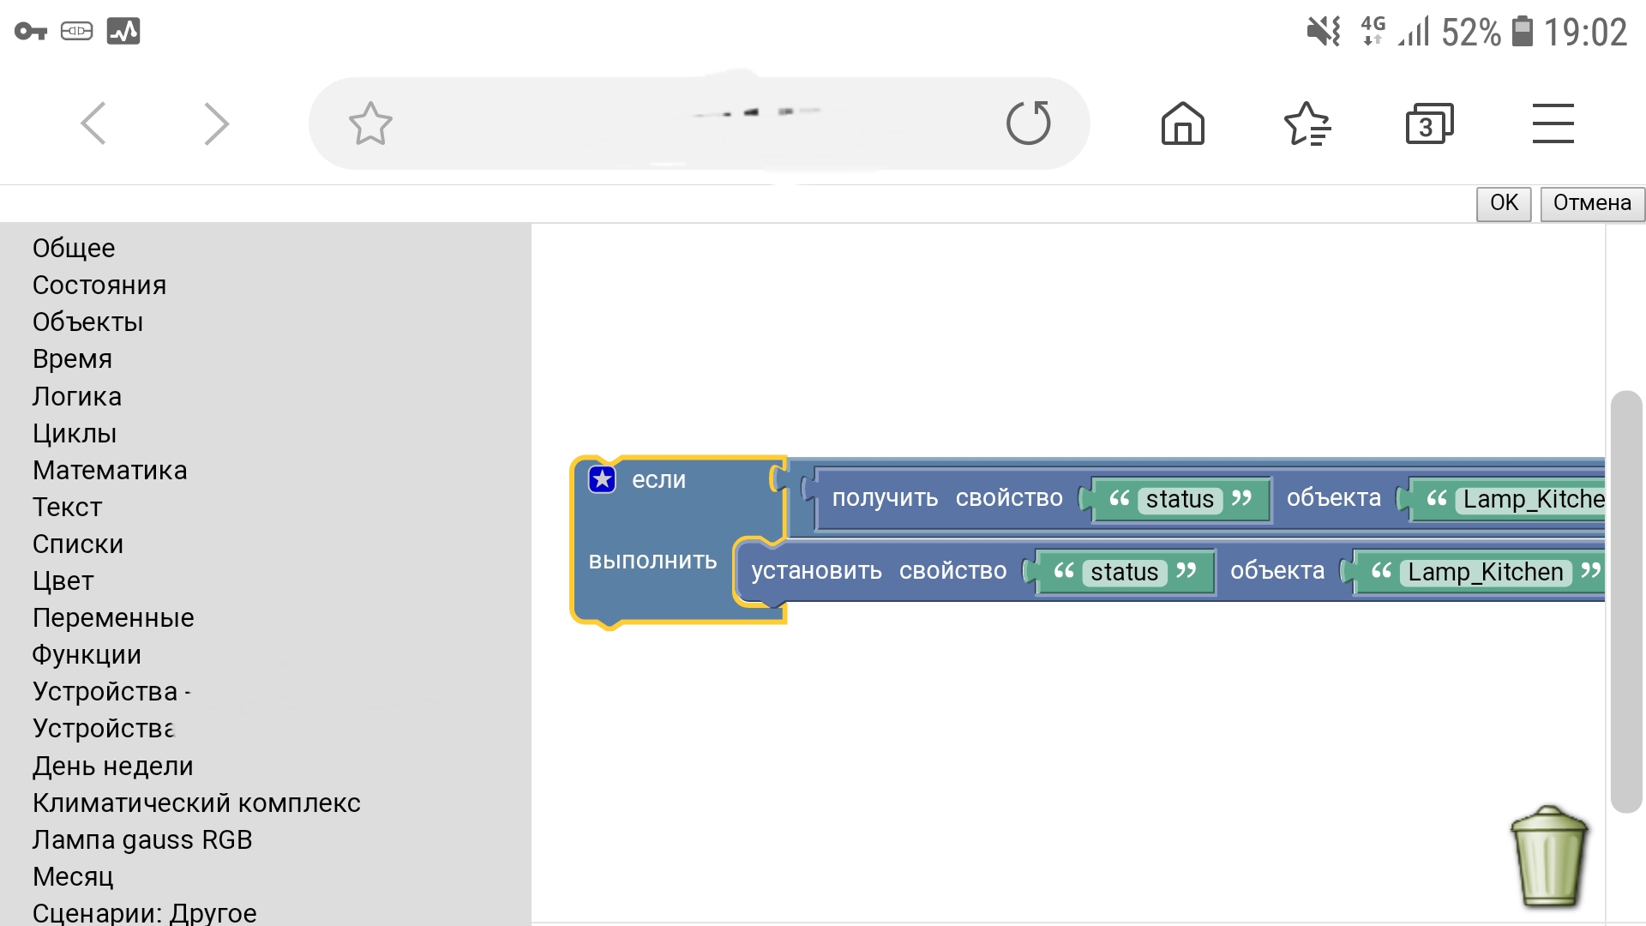Expand the Переменные block category
Image resolution: width=1646 pixels, height=926 pixels.
tap(113, 617)
